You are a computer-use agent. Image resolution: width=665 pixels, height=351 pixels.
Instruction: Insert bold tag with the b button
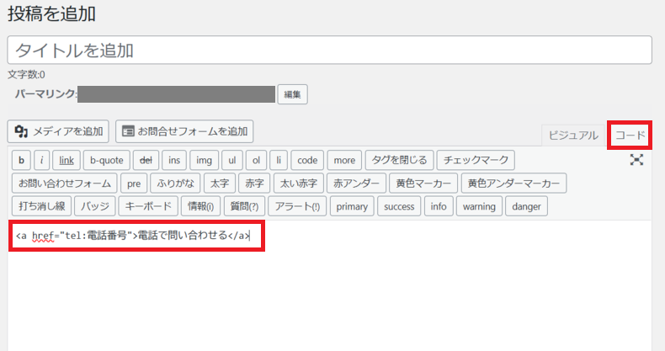pyautogui.click(x=21, y=160)
